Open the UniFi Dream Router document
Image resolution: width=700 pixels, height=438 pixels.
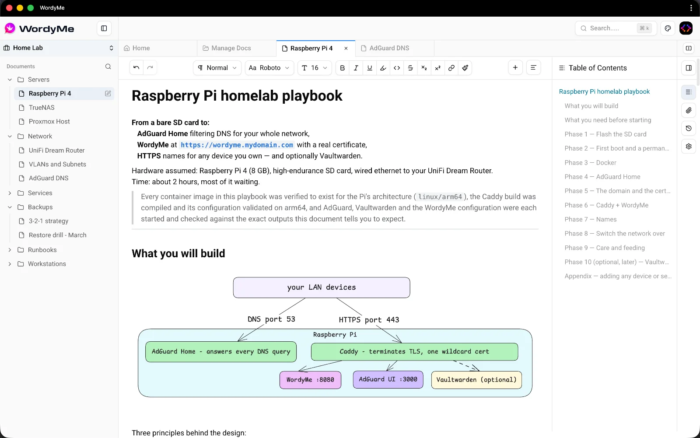tap(64, 151)
